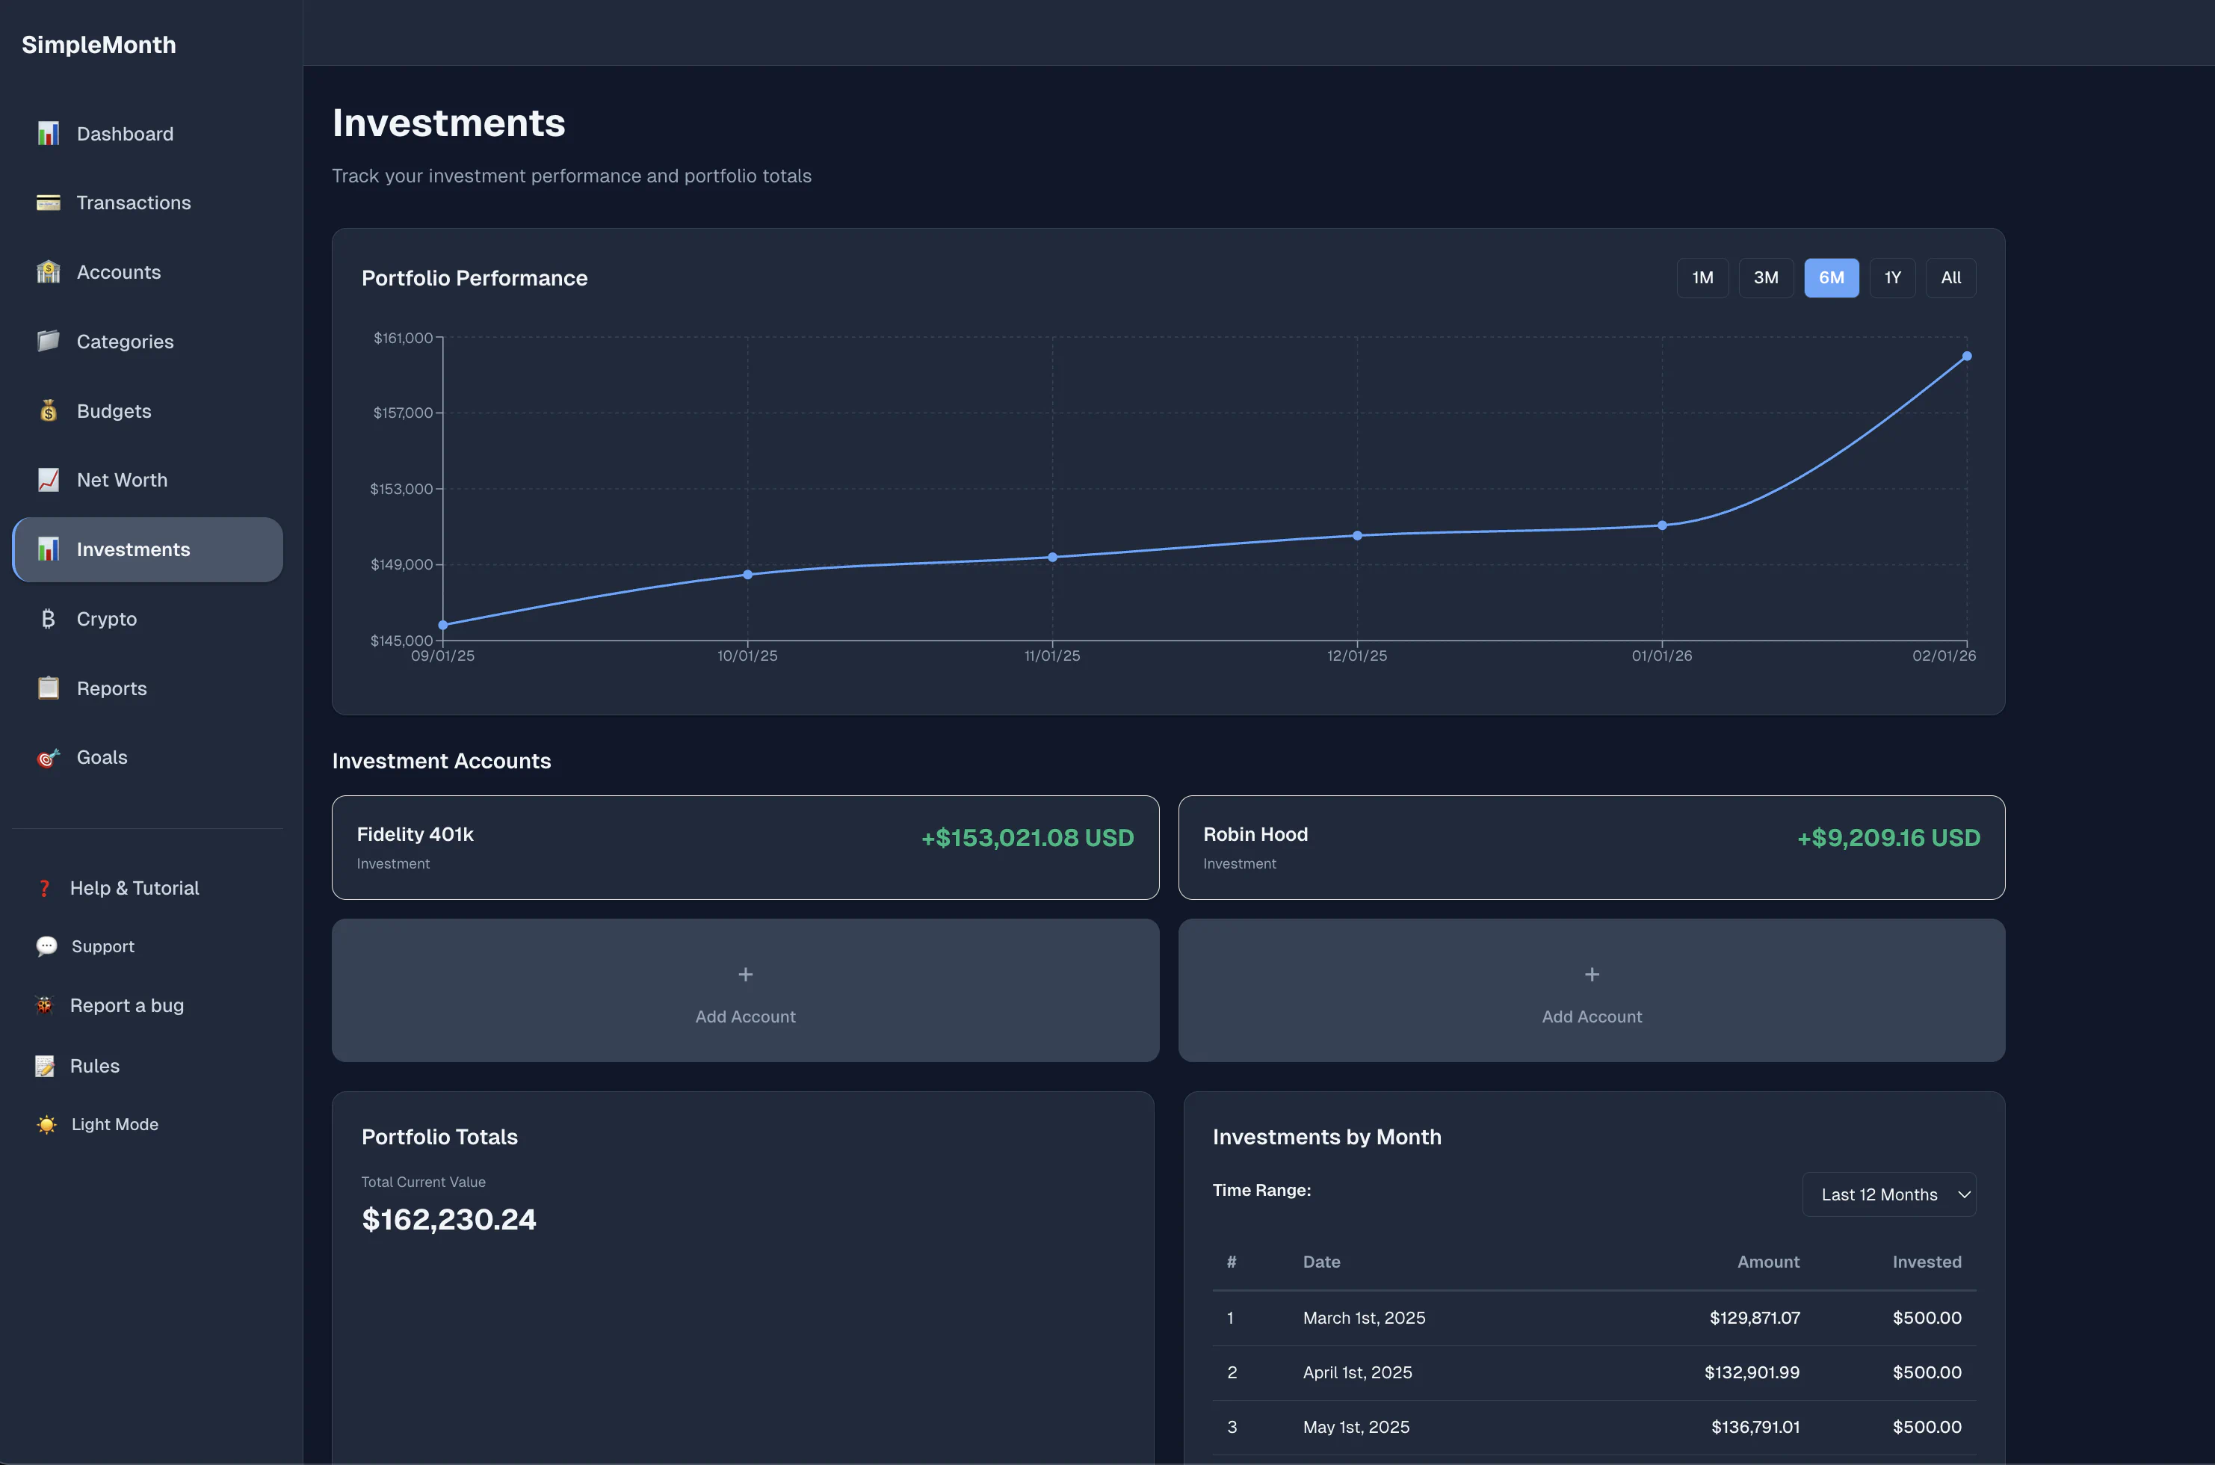
Task: Click the Goals target icon
Action: point(48,758)
